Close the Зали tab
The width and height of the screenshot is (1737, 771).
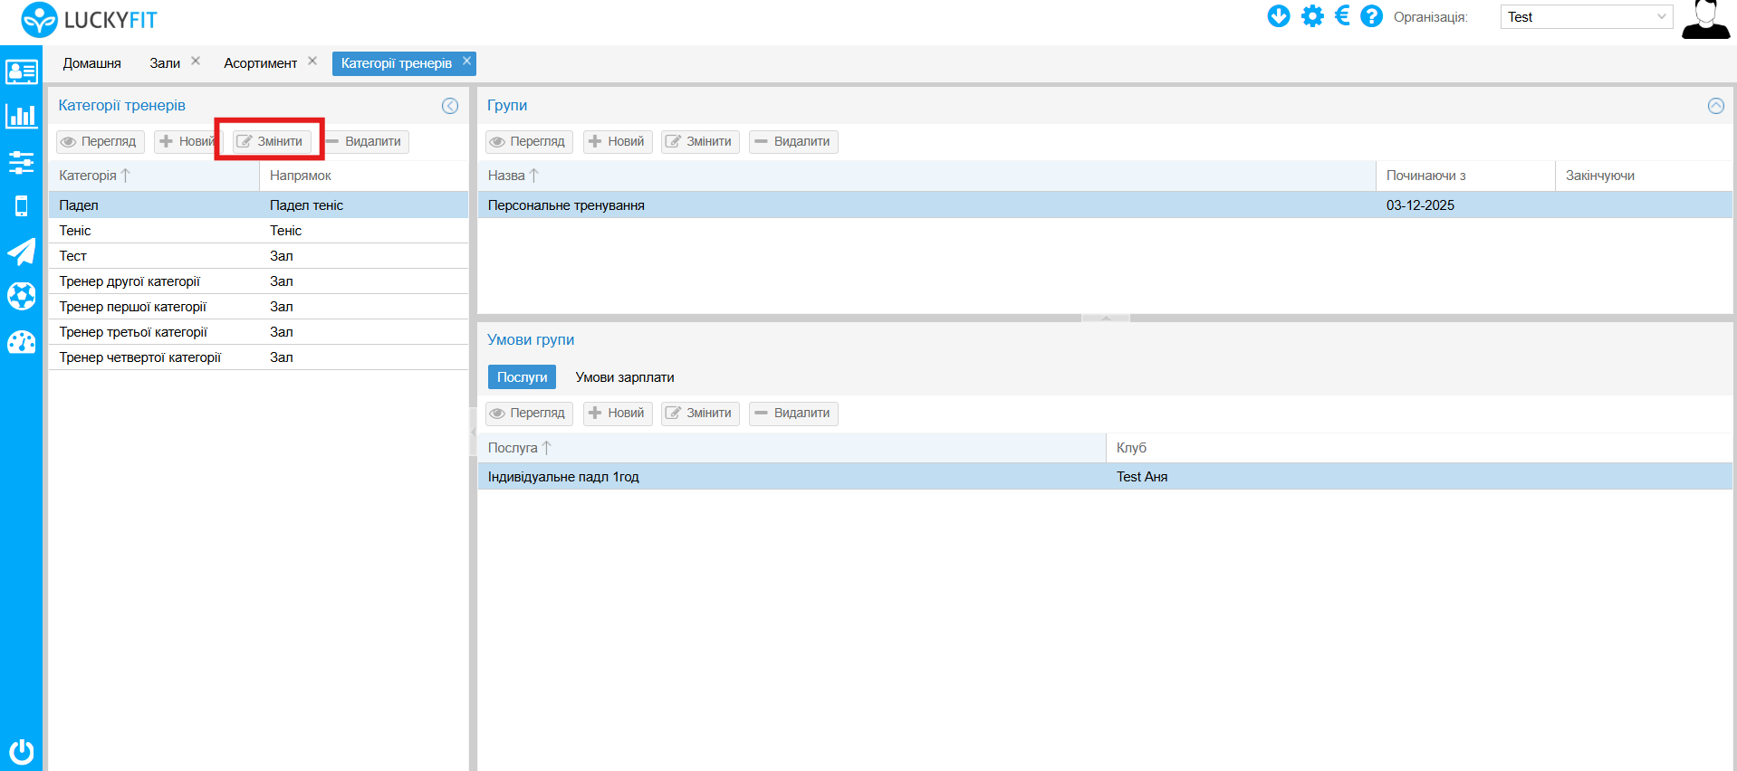click(x=196, y=61)
